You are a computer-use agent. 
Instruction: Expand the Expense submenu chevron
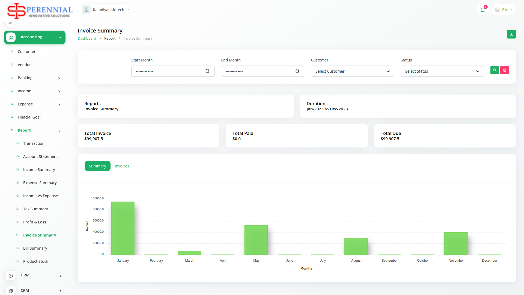(59, 105)
